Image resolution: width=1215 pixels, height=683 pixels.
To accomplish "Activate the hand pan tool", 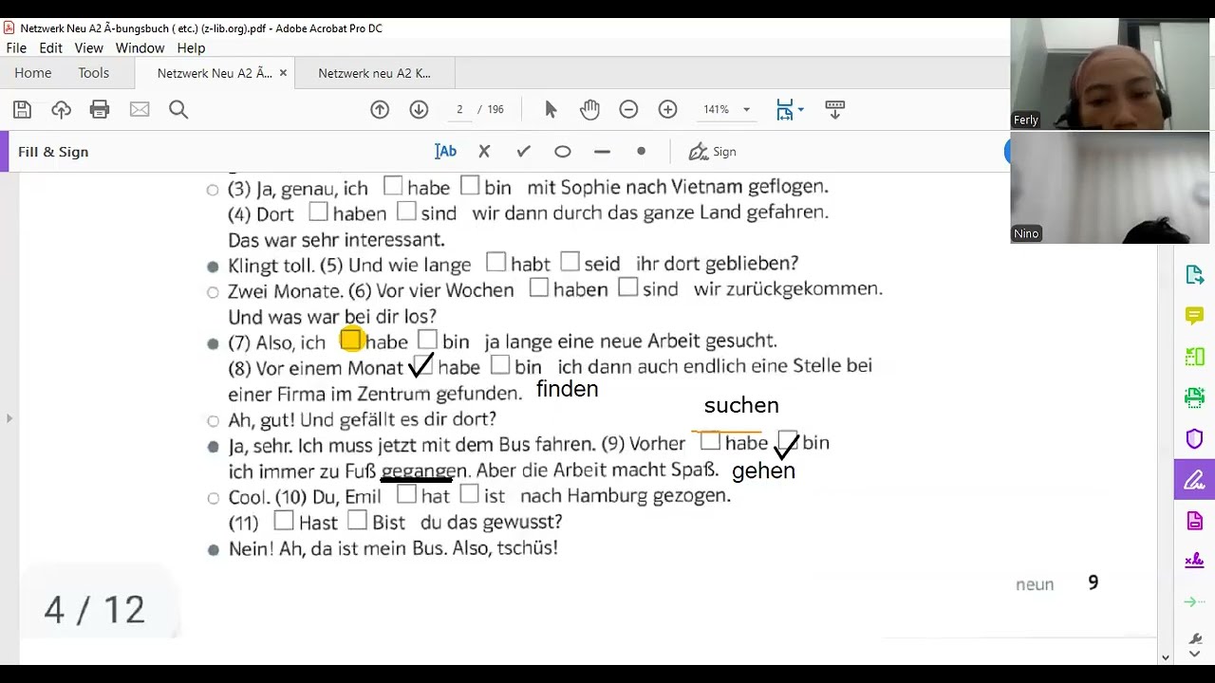I will click(x=589, y=110).
